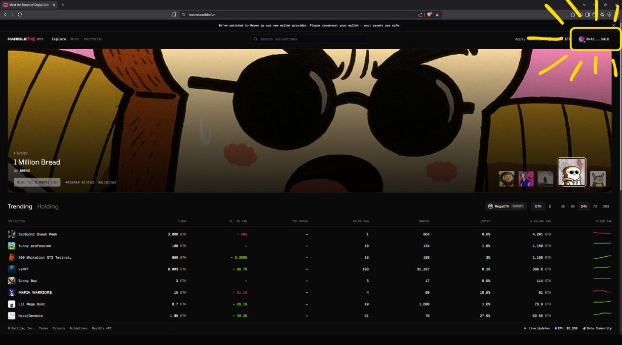Sort table by Volume 24H column
Screen dimensions: 622x345
(x=541, y=221)
